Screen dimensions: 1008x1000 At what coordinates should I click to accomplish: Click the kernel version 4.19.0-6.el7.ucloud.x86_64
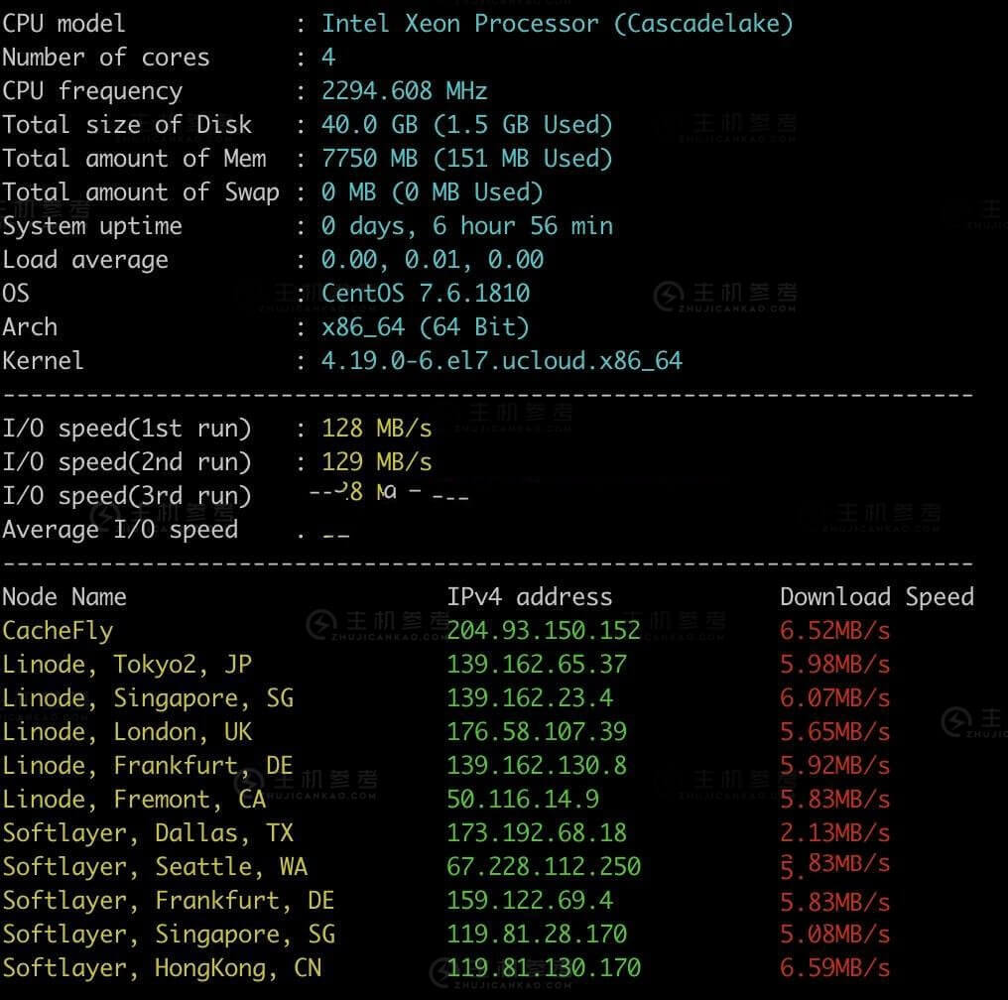(501, 361)
